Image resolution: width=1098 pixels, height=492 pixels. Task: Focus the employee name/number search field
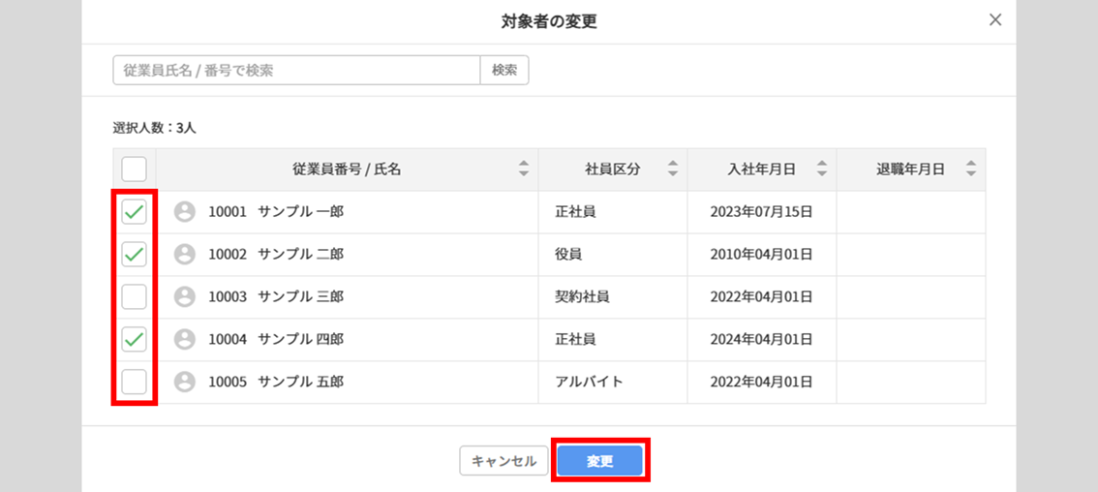[296, 70]
